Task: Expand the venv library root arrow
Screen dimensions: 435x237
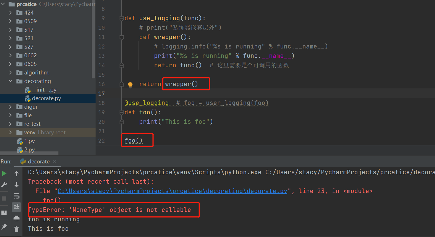Action: click(10, 132)
